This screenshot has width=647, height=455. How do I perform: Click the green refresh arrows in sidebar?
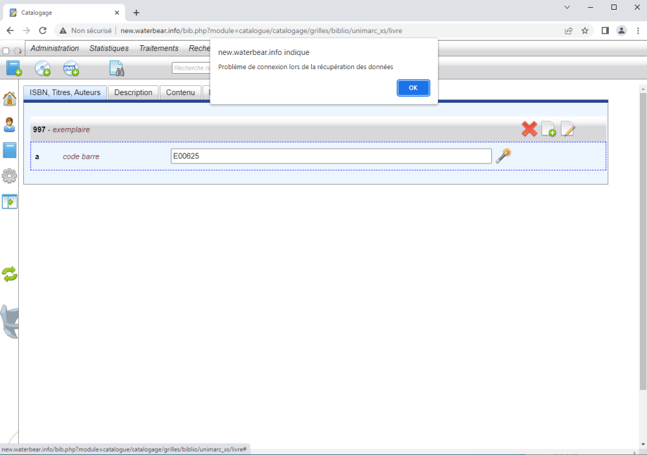[10, 274]
